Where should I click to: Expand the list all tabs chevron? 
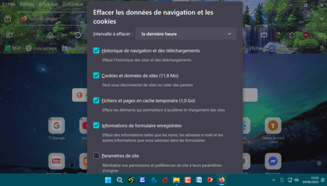click(x=322, y=18)
